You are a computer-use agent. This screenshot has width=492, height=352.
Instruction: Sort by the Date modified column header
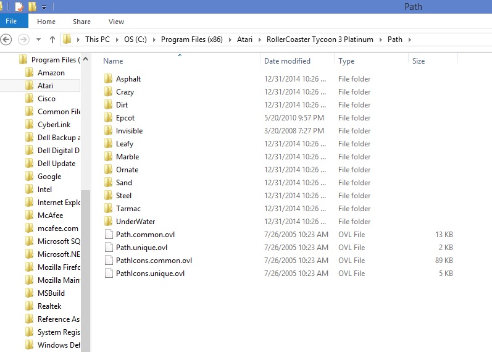pyautogui.click(x=287, y=61)
